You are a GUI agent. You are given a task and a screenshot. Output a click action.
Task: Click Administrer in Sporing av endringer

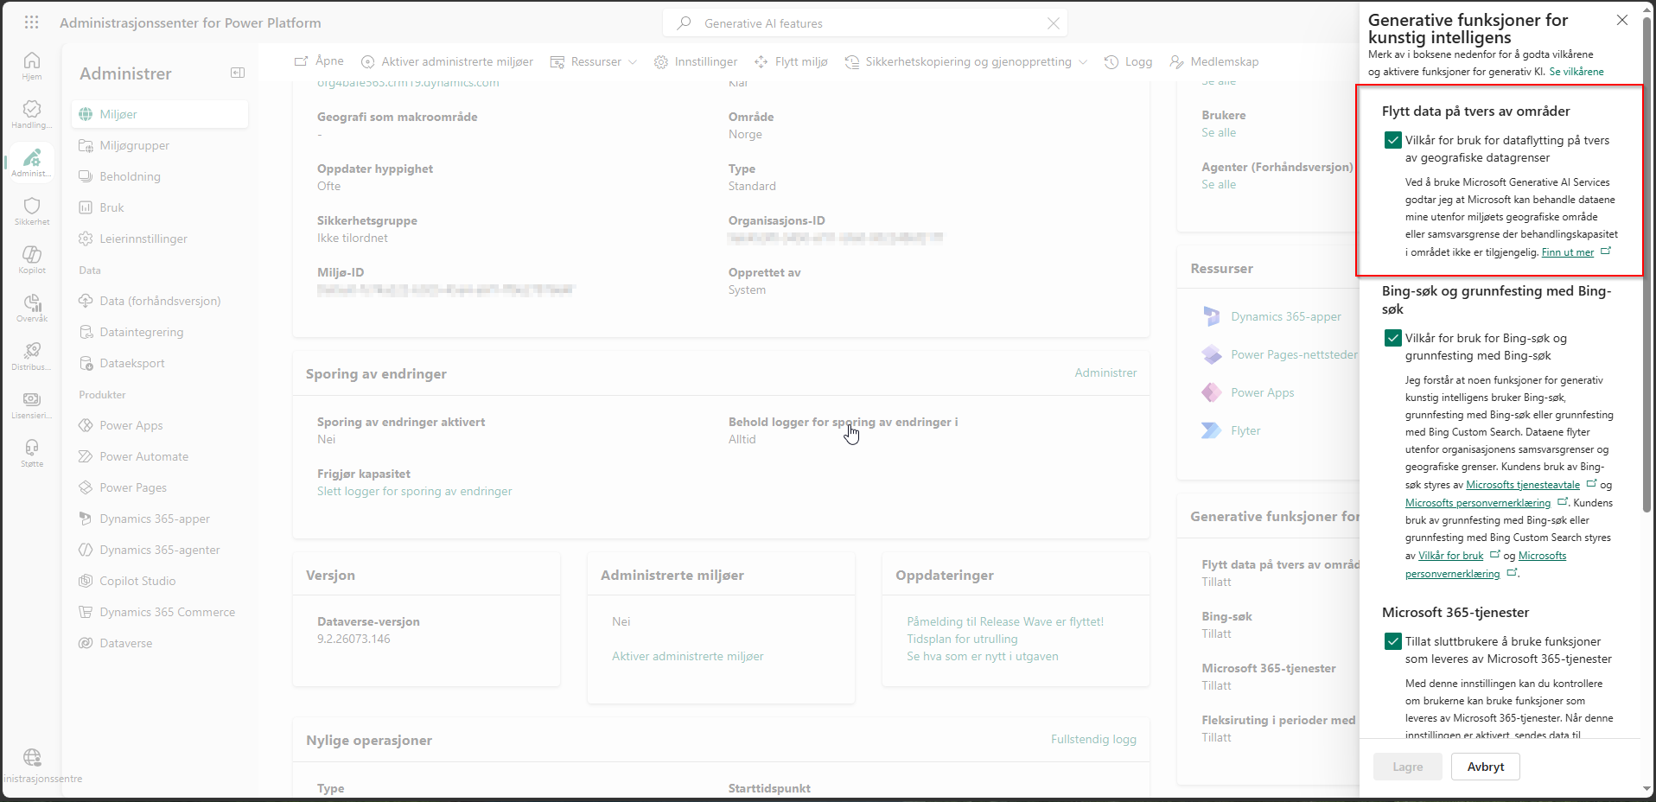coord(1105,372)
